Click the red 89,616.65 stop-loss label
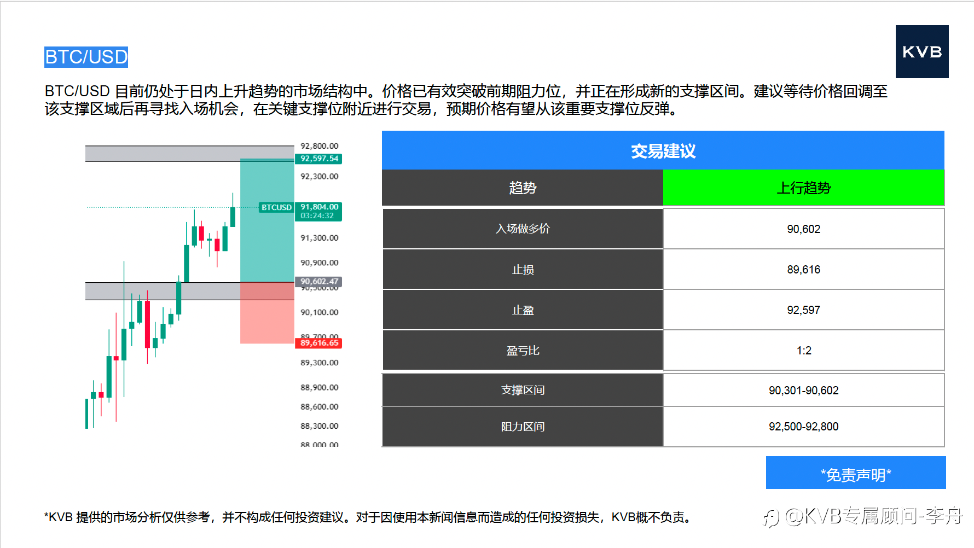This screenshot has width=974, height=548. click(x=319, y=343)
